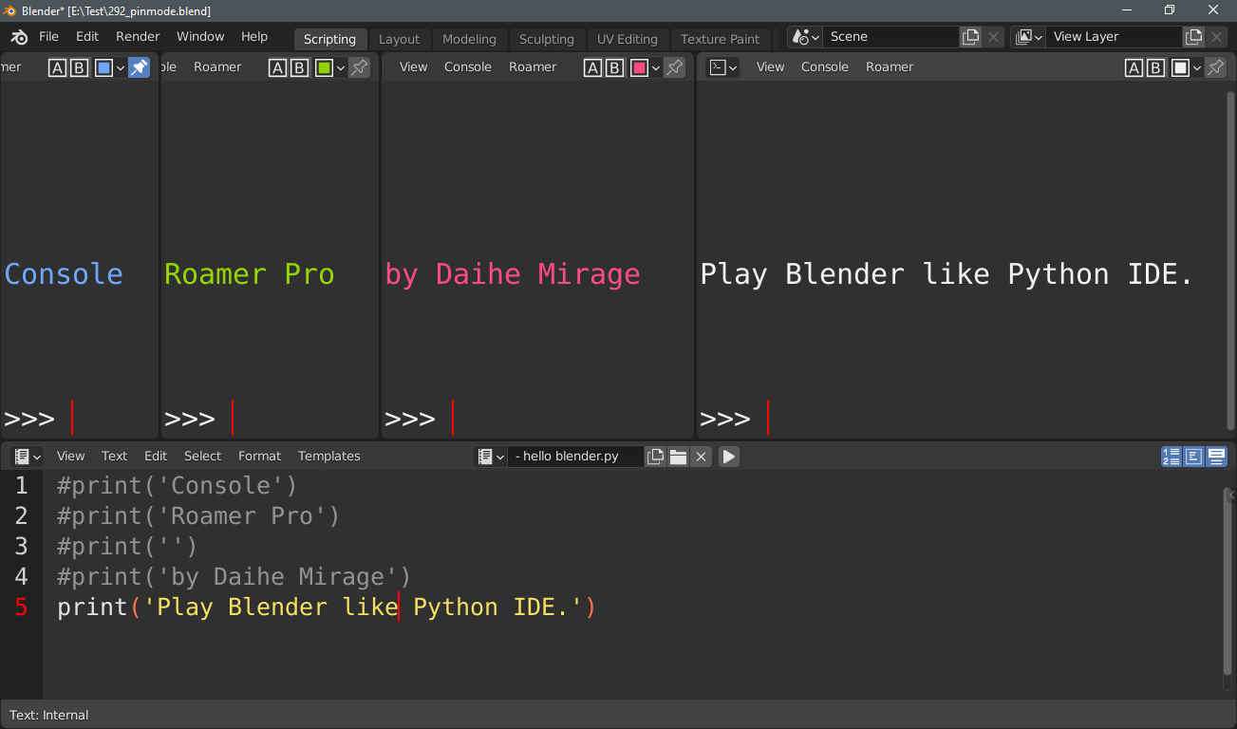The image size is (1237, 729).
Task: Toggle the pin on the green console
Action: coord(360,67)
